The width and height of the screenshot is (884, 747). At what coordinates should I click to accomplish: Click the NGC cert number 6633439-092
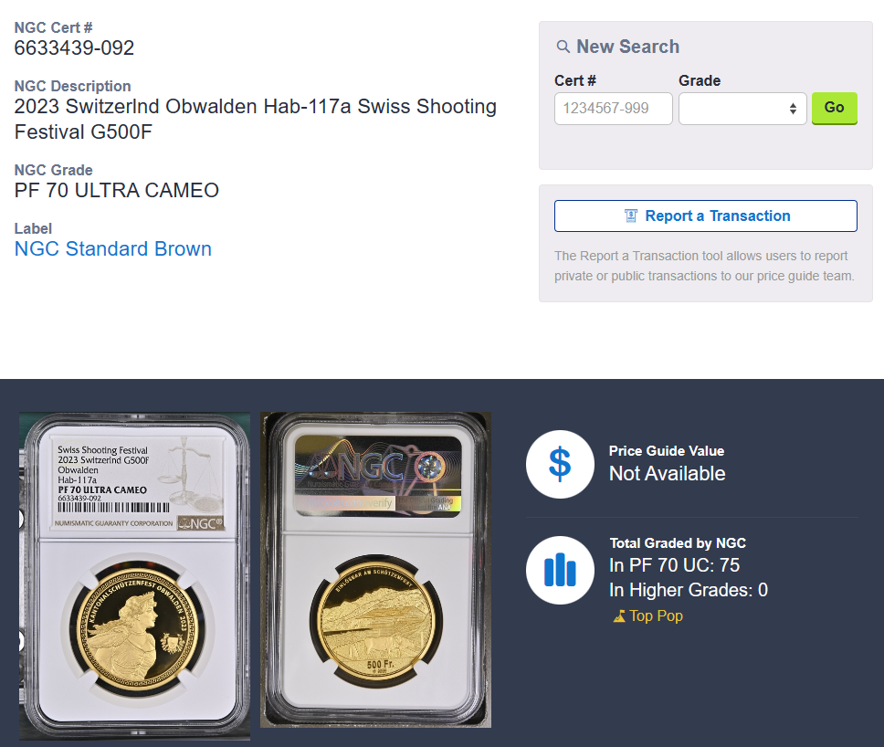74,47
